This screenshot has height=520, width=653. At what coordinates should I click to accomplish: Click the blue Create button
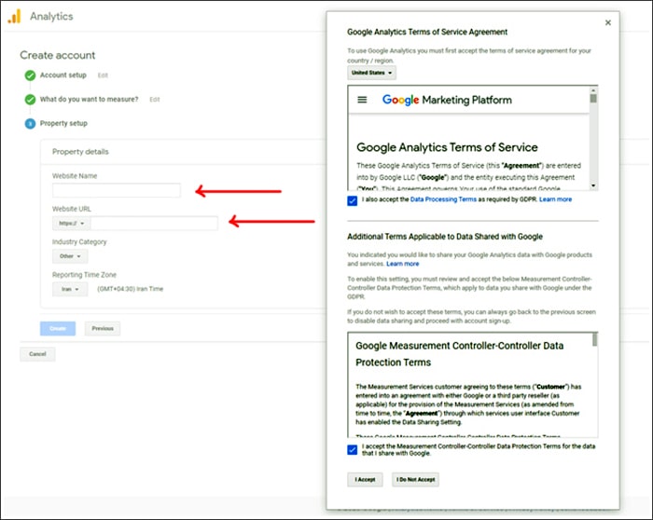[x=58, y=329]
